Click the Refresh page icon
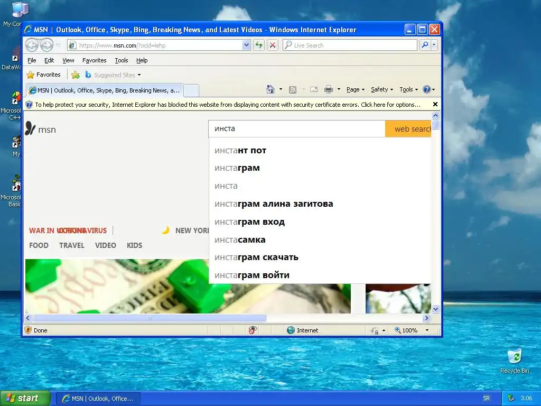This screenshot has height=406, width=541. [259, 45]
